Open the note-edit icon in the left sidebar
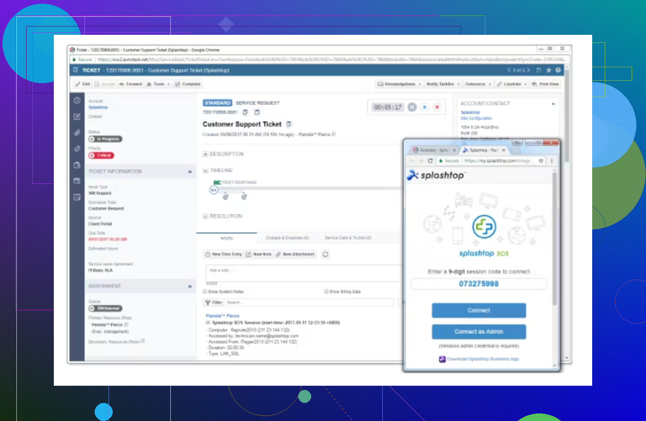The image size is (646, 421). point(77,117)
